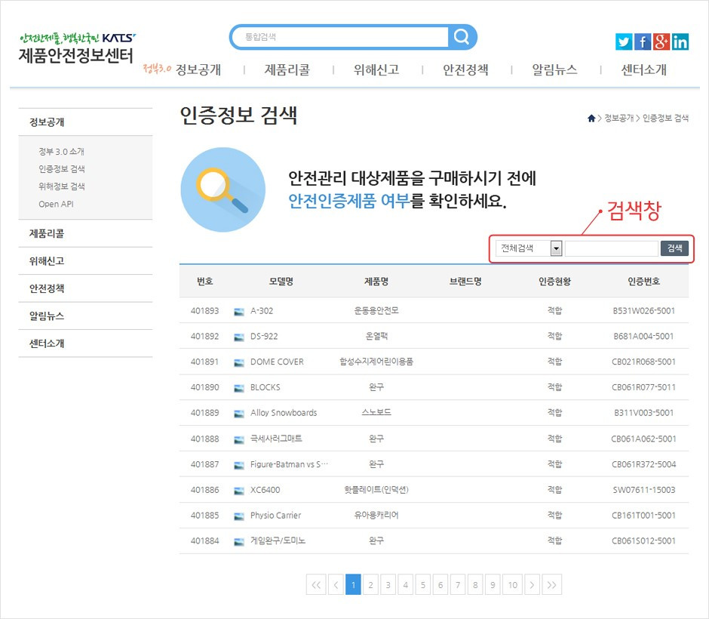
Task: Click product name 핫플레이트(인덕션)
Action: (376, 490)
